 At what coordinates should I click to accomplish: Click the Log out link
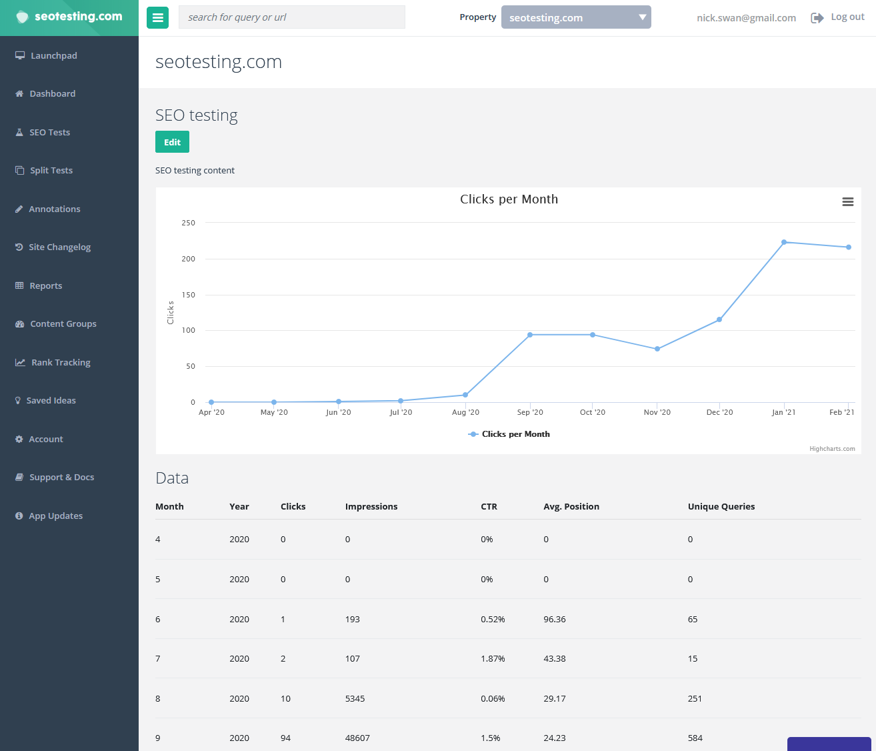[x=847, y=17]
